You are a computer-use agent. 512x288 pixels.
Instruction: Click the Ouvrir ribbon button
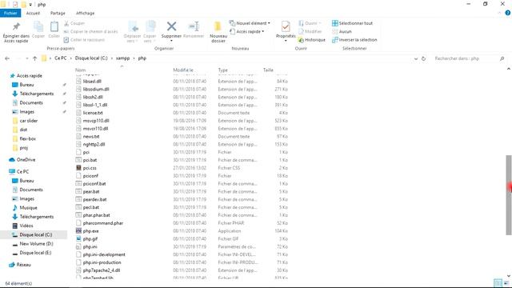[x=310, y=23]
